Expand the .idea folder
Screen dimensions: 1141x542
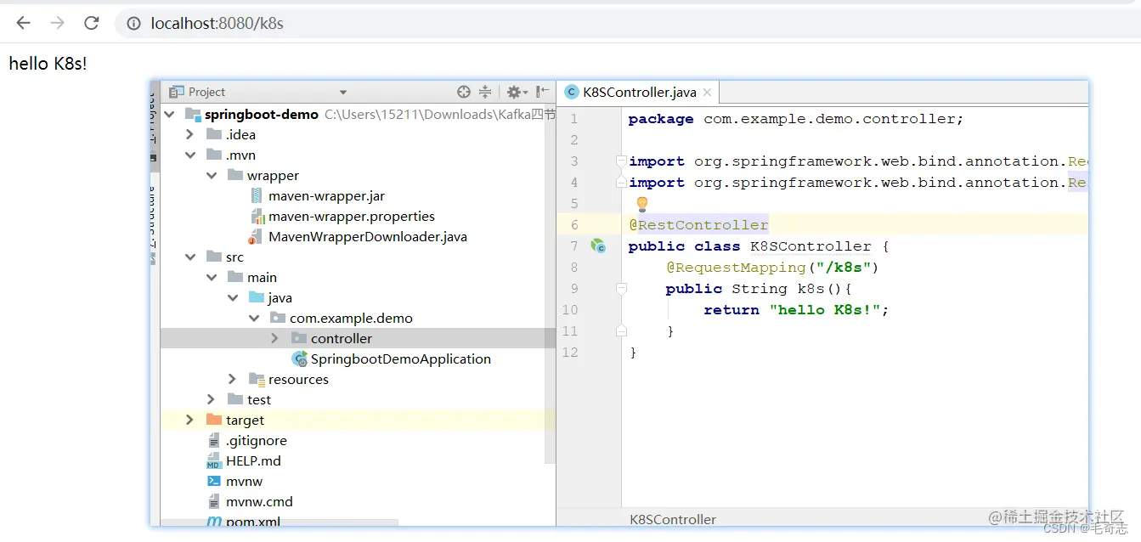(190, 134)
